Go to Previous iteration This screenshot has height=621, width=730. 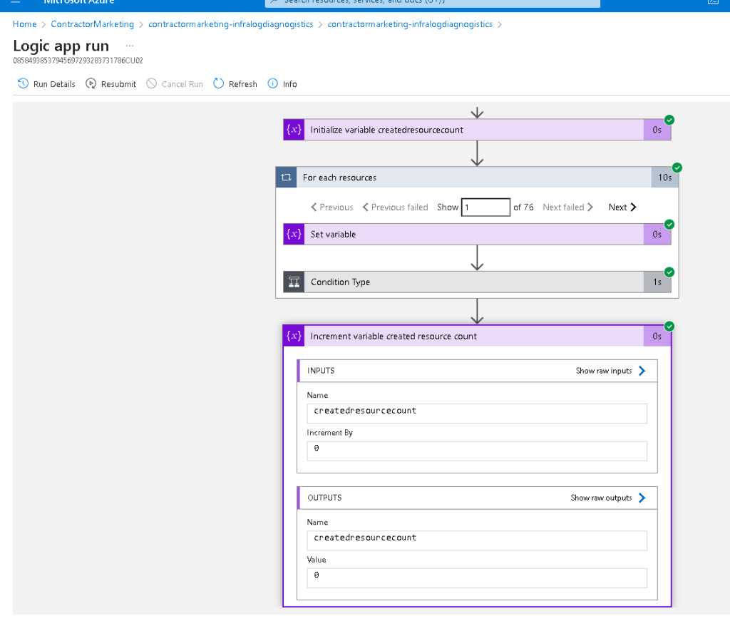[332, 207]
